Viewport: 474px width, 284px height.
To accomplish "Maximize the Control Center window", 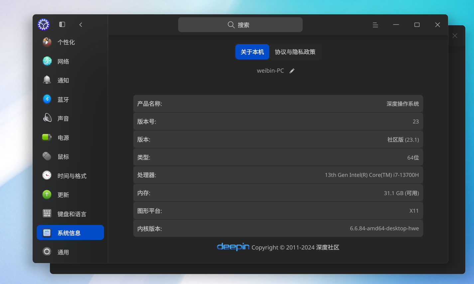I will (x=417, y=25).
